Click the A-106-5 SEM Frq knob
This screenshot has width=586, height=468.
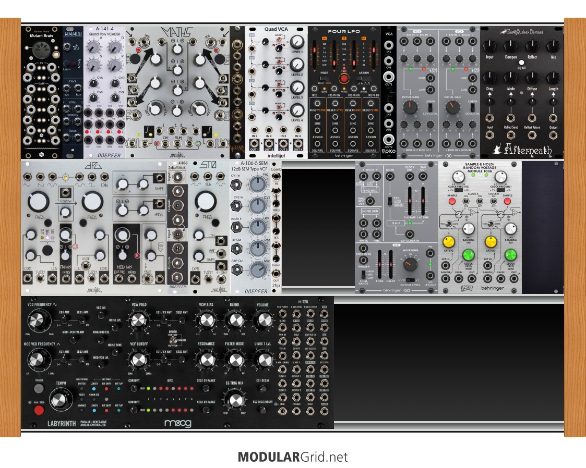pyautogui.click(x=257, y=184)
